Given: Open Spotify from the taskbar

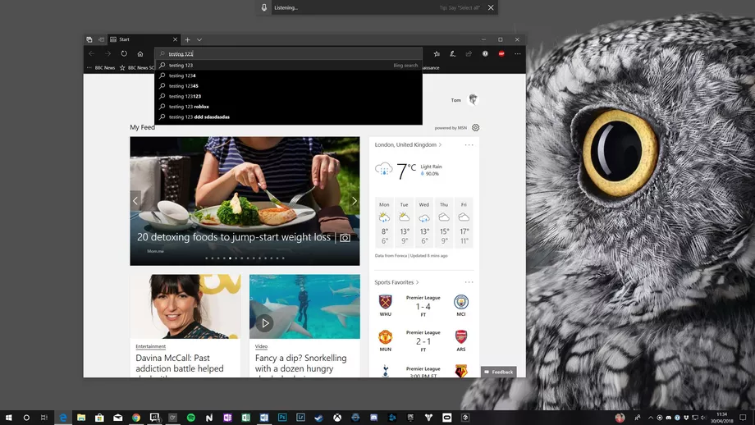Looking at the screenshot, I should coord(190,418).
